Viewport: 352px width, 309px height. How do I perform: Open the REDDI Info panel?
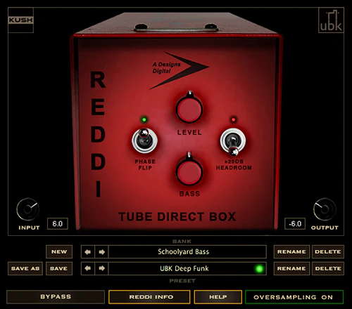[x=149, y=297]
